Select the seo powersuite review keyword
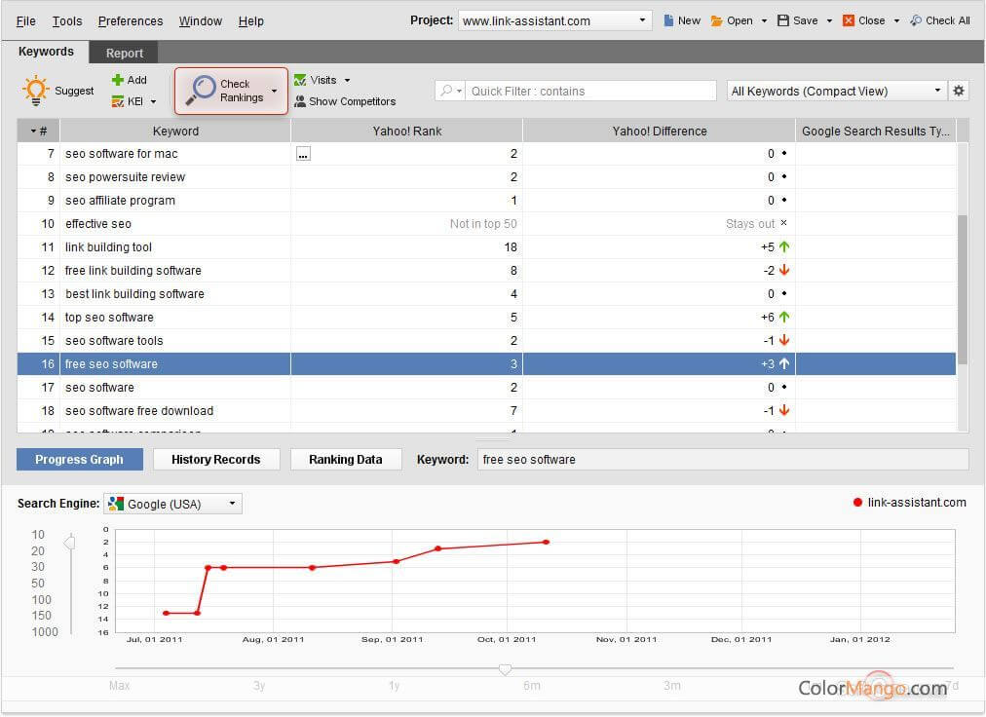The image size is (986, 717). click(125, 177)
